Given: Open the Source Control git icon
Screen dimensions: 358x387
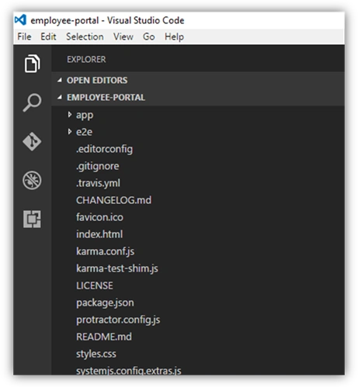Looking at the screenshot, I should click(x=32, y=142).
